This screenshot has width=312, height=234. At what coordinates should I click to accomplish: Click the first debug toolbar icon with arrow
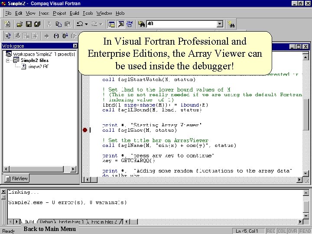(8, 36)
